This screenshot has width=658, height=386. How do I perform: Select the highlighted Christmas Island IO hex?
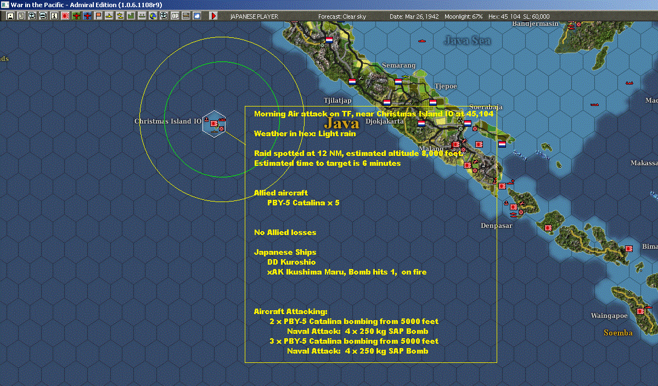tap(214, 124)
